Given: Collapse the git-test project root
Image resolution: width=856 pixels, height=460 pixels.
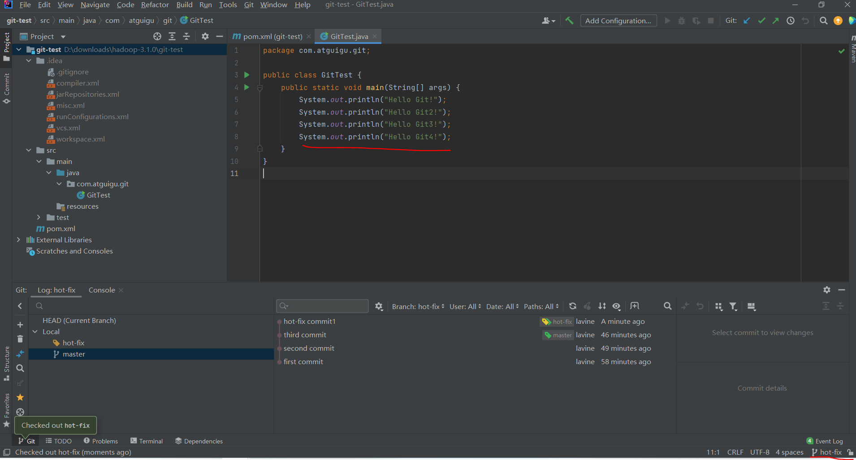Looking at the screenshot, I should point(19,50).
